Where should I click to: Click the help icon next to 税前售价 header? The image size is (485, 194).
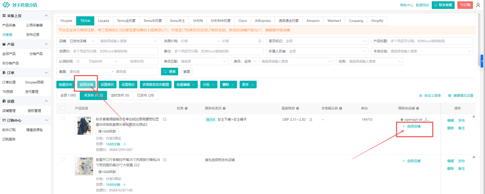point(298,108)
